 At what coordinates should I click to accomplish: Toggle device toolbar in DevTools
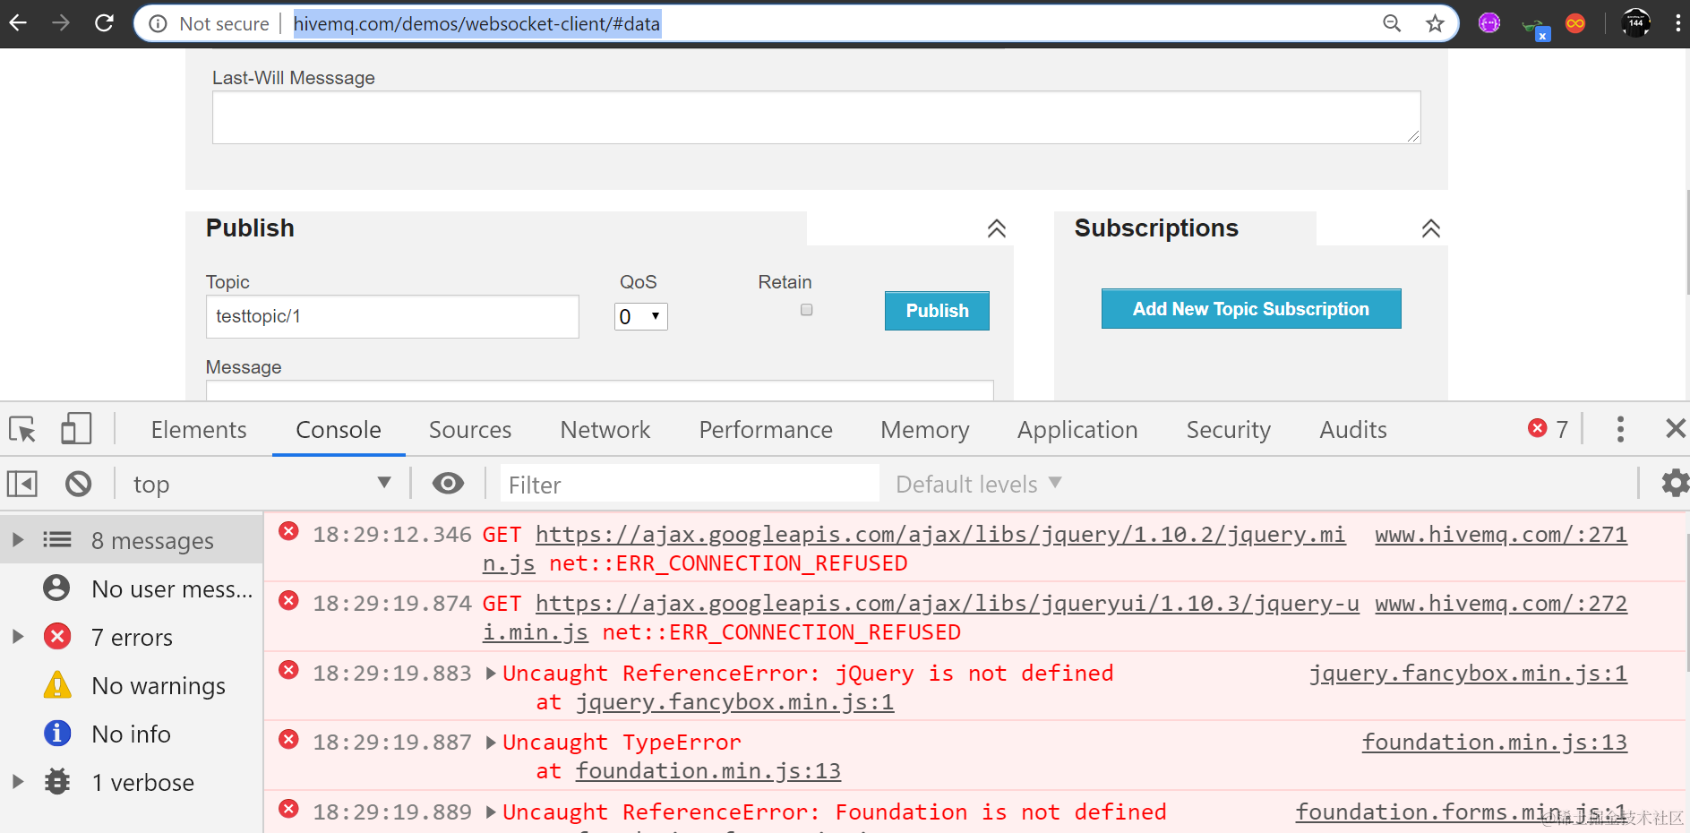coord(76,429)
